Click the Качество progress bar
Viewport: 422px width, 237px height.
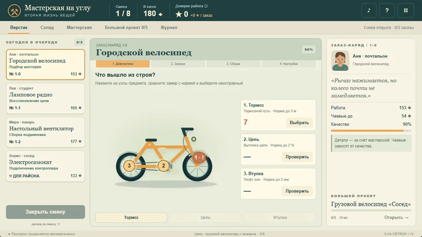coord(371,131)
